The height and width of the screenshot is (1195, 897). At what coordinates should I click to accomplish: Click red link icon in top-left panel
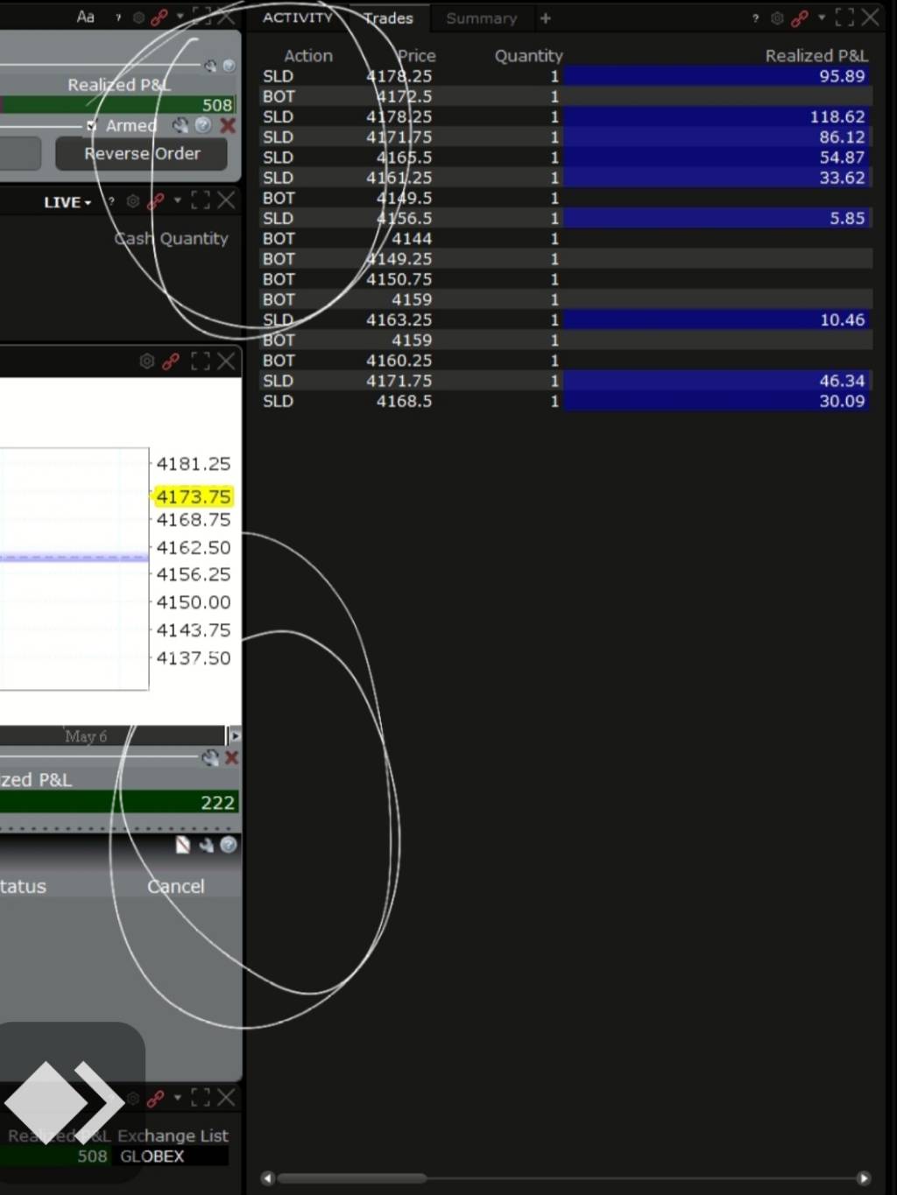[159, 18]
